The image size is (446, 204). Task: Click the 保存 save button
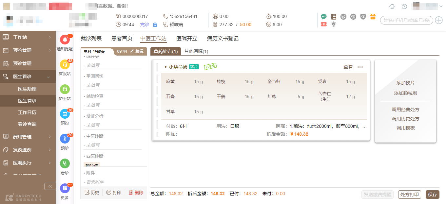(x=432, y=195)
